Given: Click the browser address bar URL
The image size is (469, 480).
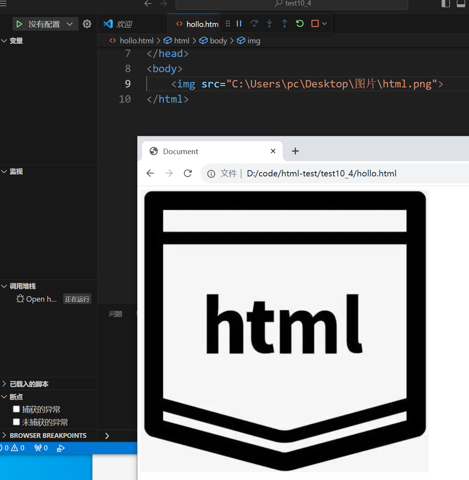Looking at the screenshot, I should pyautogui.click(x=322, y=173).
